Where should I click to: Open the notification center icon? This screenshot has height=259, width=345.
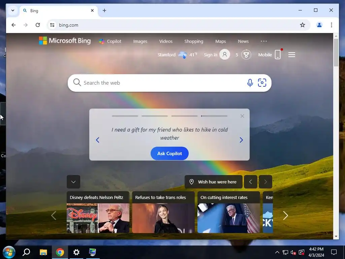pos(334,252)
